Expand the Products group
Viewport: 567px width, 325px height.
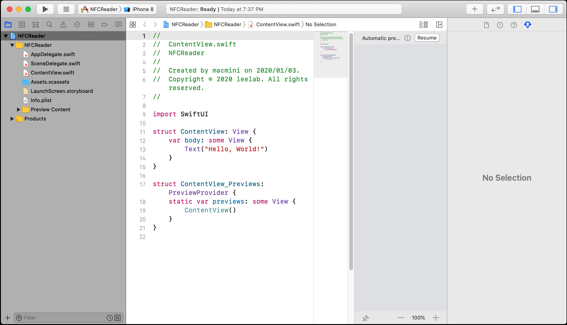[x=12, y=119]
